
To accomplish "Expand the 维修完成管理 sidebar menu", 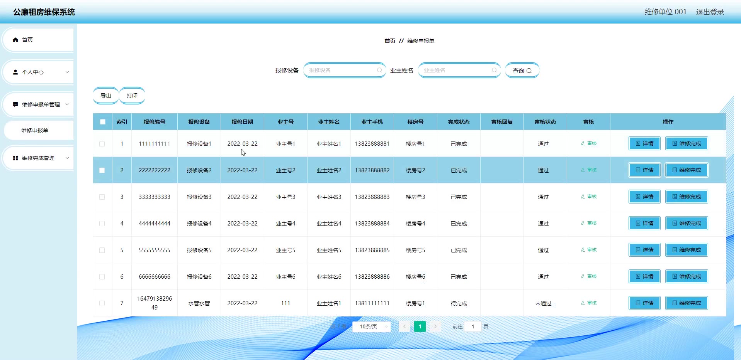I will pos(39,158).
